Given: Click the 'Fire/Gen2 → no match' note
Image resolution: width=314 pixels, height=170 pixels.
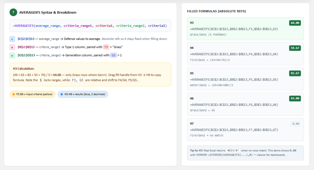Looking at the screenshot, I should pos(206,136).
